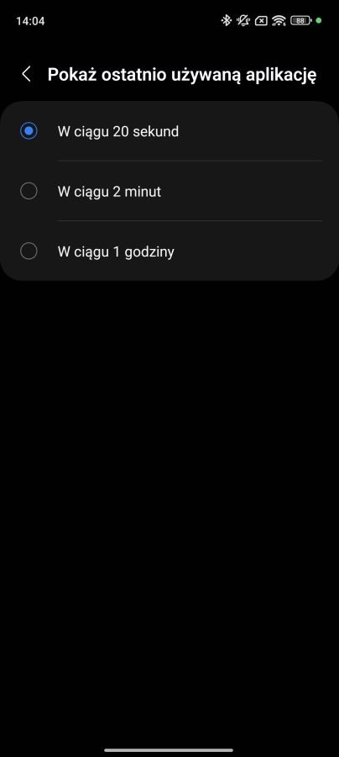Tap the missing SIM card icon
Image resolution: width=339 pixels, height=757 pixels.
tap(261, 21)
